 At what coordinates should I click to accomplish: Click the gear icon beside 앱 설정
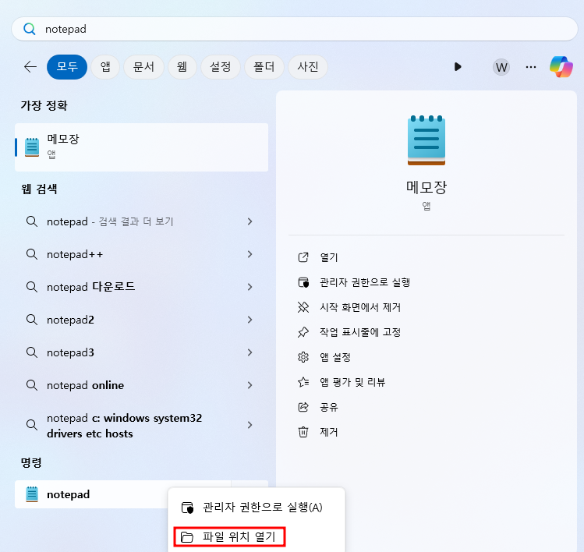click(303, 357)
